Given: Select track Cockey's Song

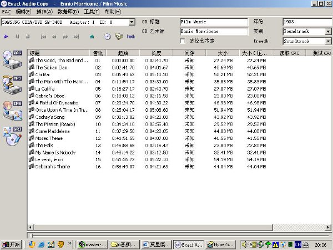Looking at the screenshot, I should pyautogui.click(x=50, y=117).
